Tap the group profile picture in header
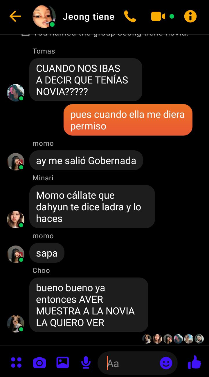The image size is (209, 377). pos(44,16)
